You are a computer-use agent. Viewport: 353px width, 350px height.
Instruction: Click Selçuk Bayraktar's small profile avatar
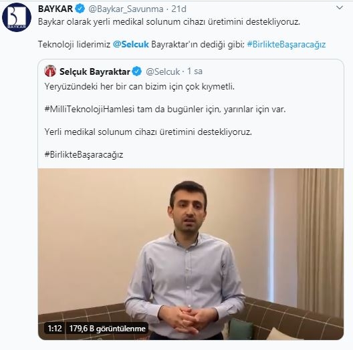point(50,71)
